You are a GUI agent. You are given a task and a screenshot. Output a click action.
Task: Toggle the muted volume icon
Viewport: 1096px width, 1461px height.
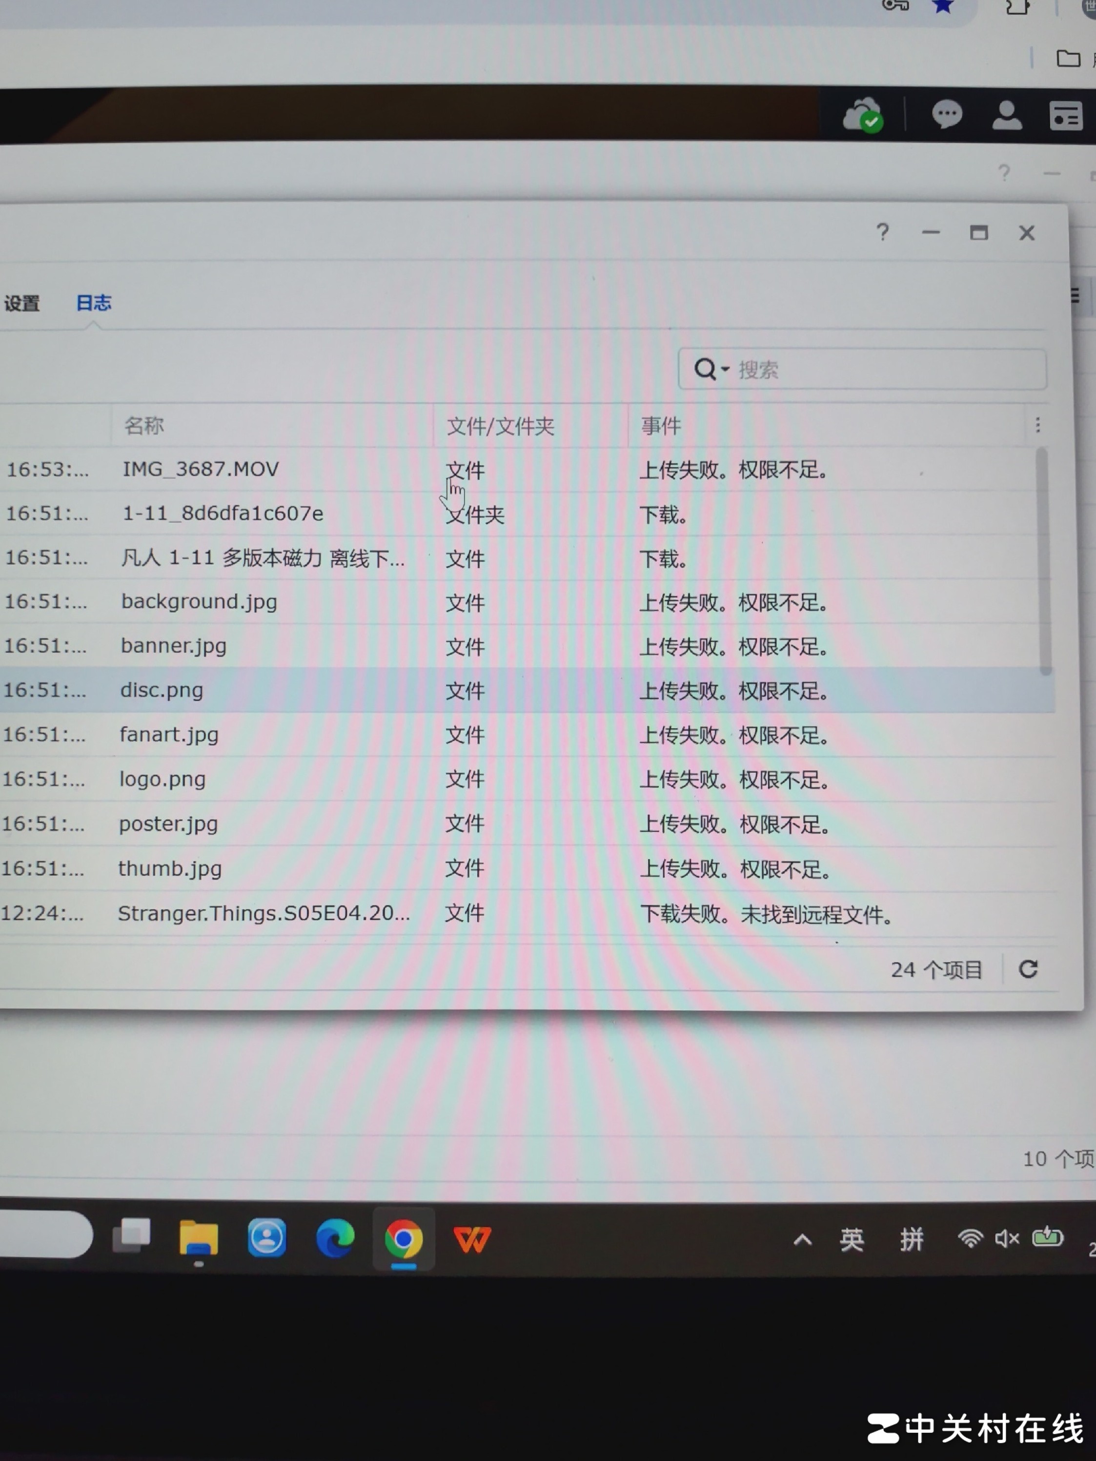coord(1007,1238)
